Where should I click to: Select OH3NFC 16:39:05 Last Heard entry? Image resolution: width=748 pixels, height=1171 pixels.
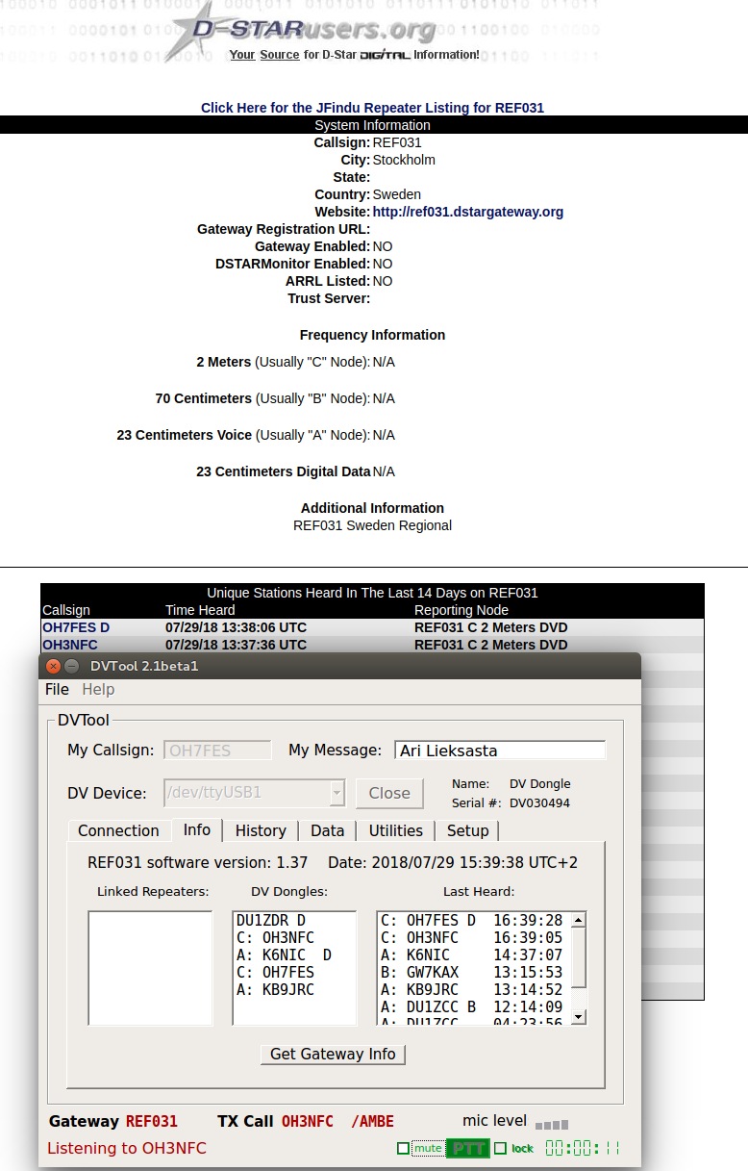(472, 938)
